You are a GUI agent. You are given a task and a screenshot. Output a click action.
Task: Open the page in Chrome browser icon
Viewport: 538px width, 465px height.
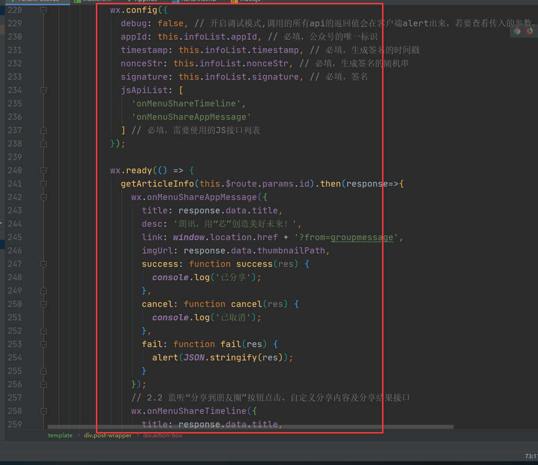pos(517,31)
